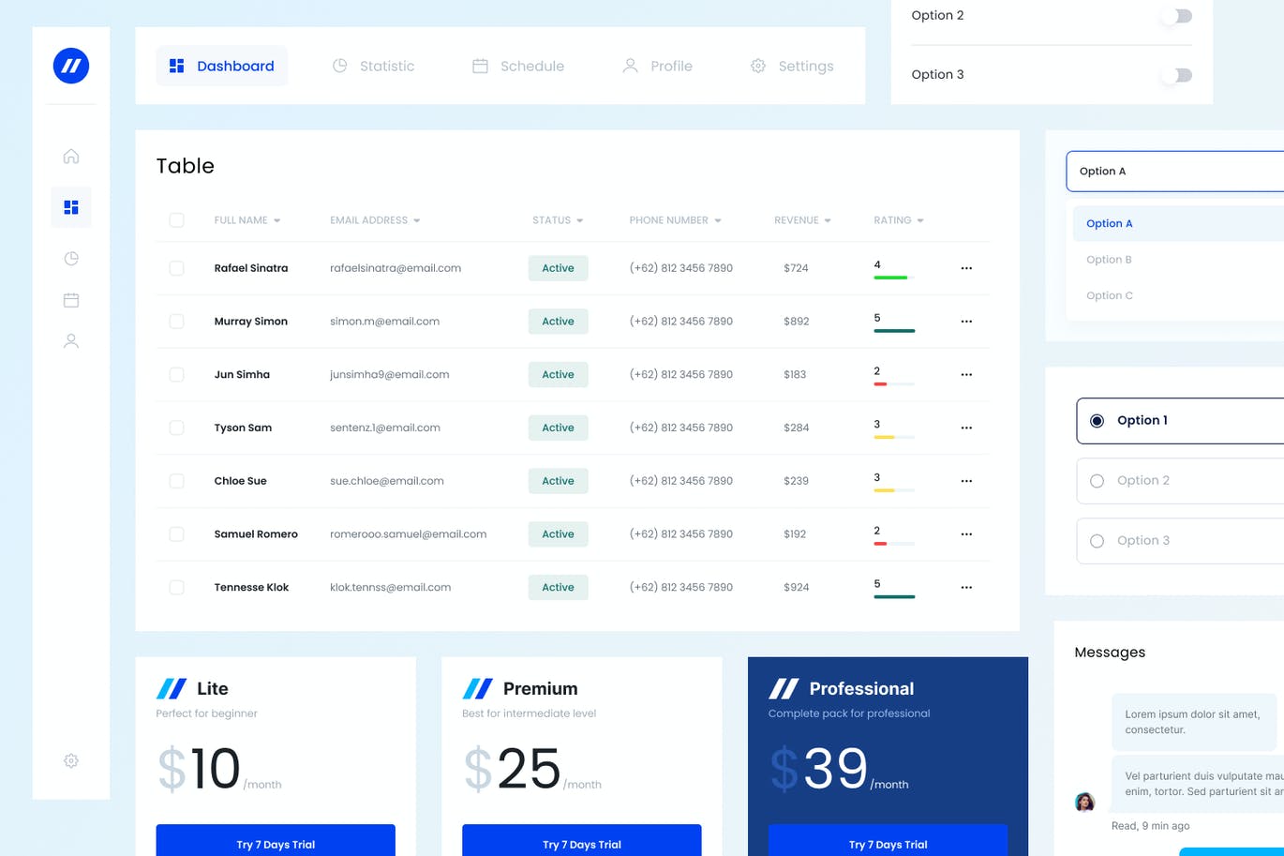Viewport: 1284px width, 856px height.
Task: Click the red rating bar for Jun Simha
Action: 880,383
